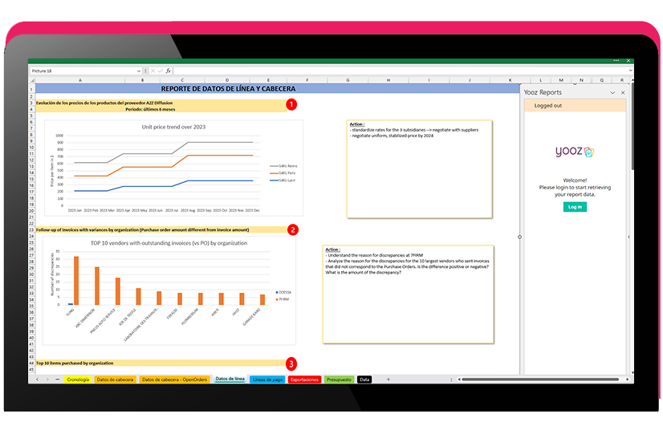Click the SARL Paris legend entry
Viewport: 663px width, 434px height.
(x=283, y=172)
